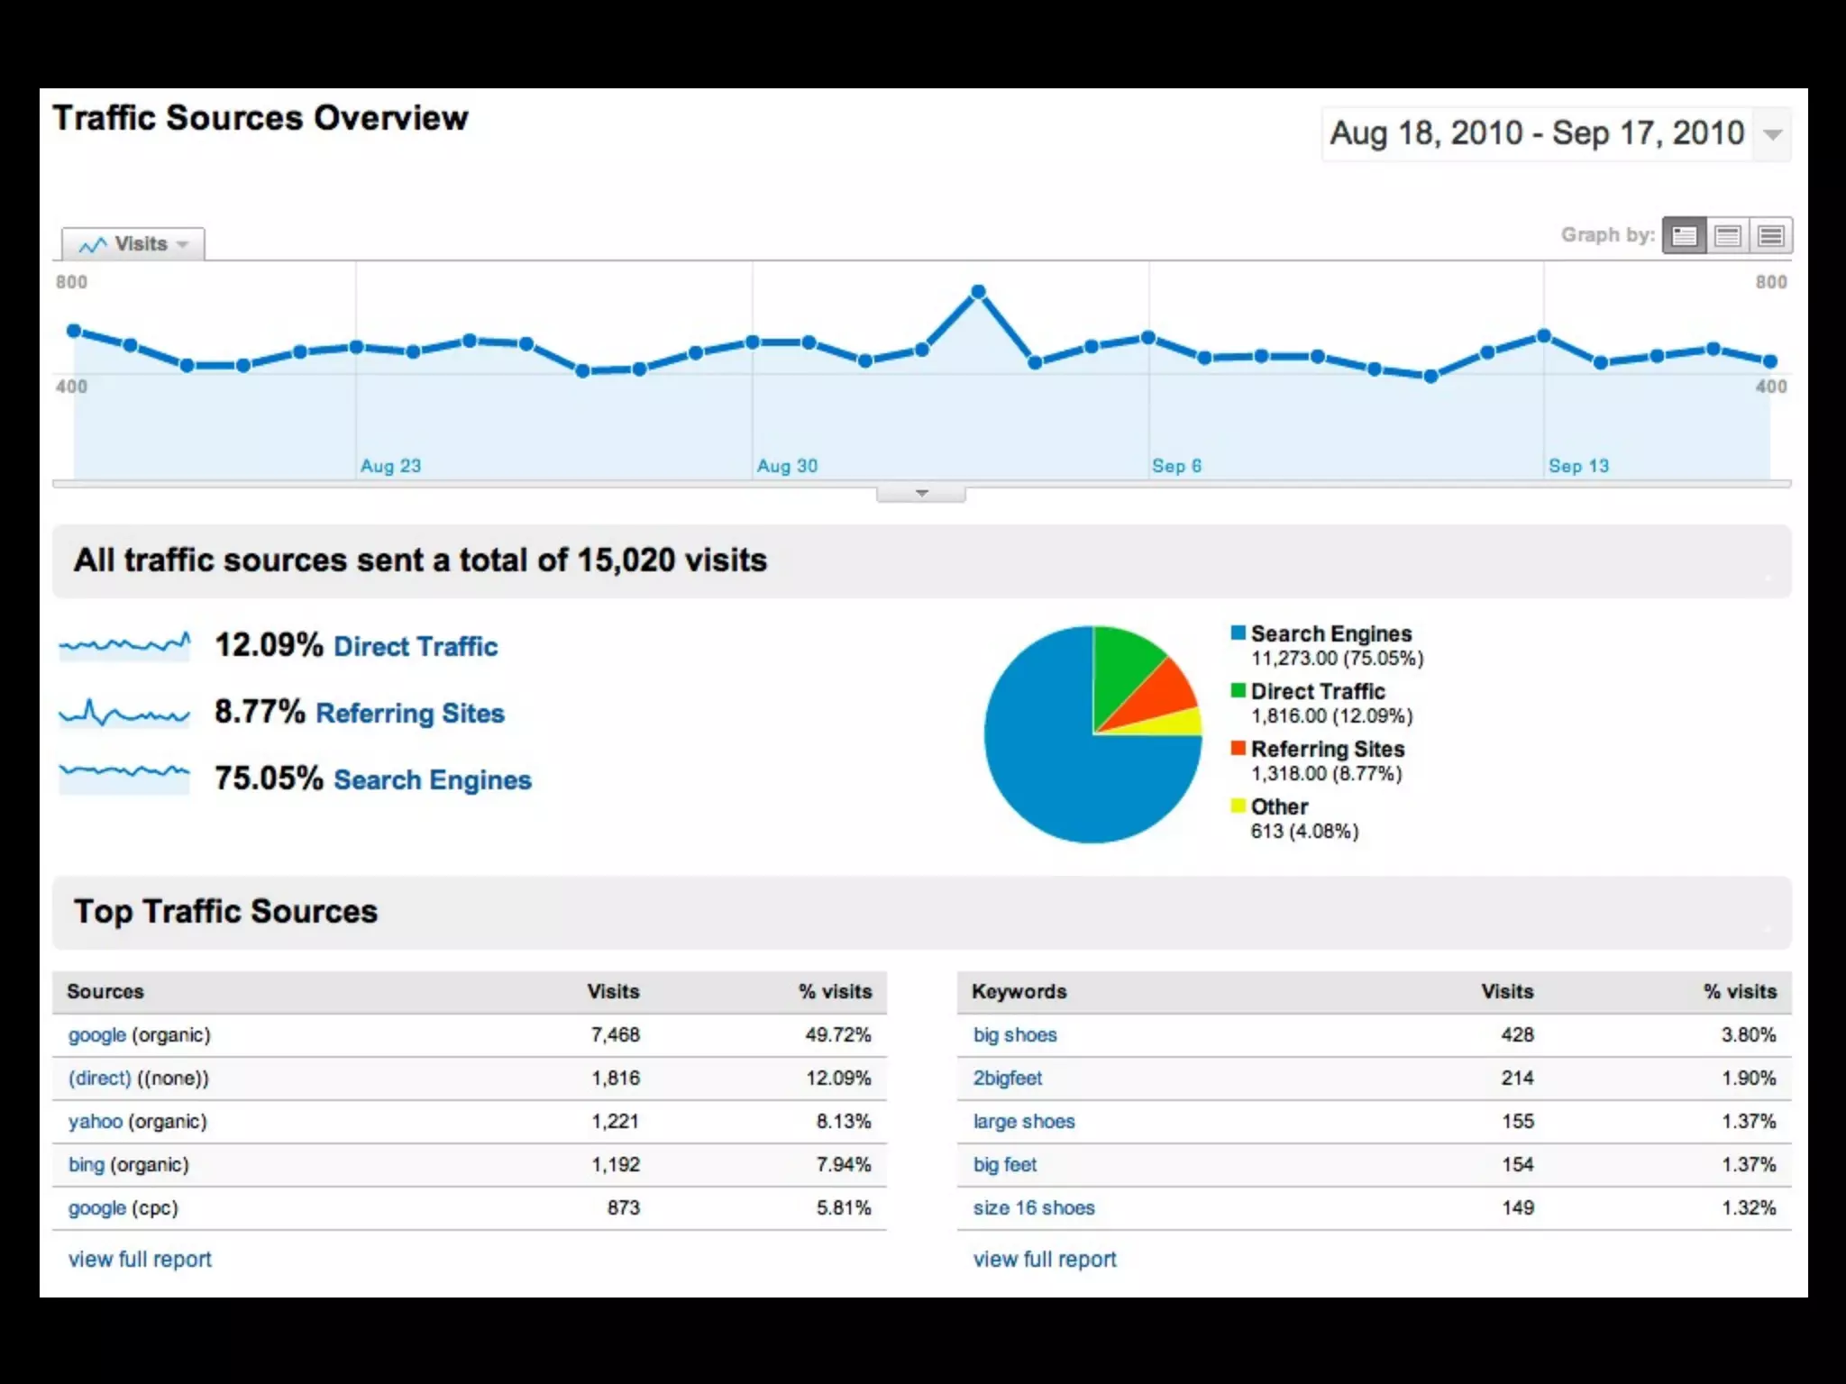Select the graph-by day icon

pyautogui.click(x=1684, y=236)
